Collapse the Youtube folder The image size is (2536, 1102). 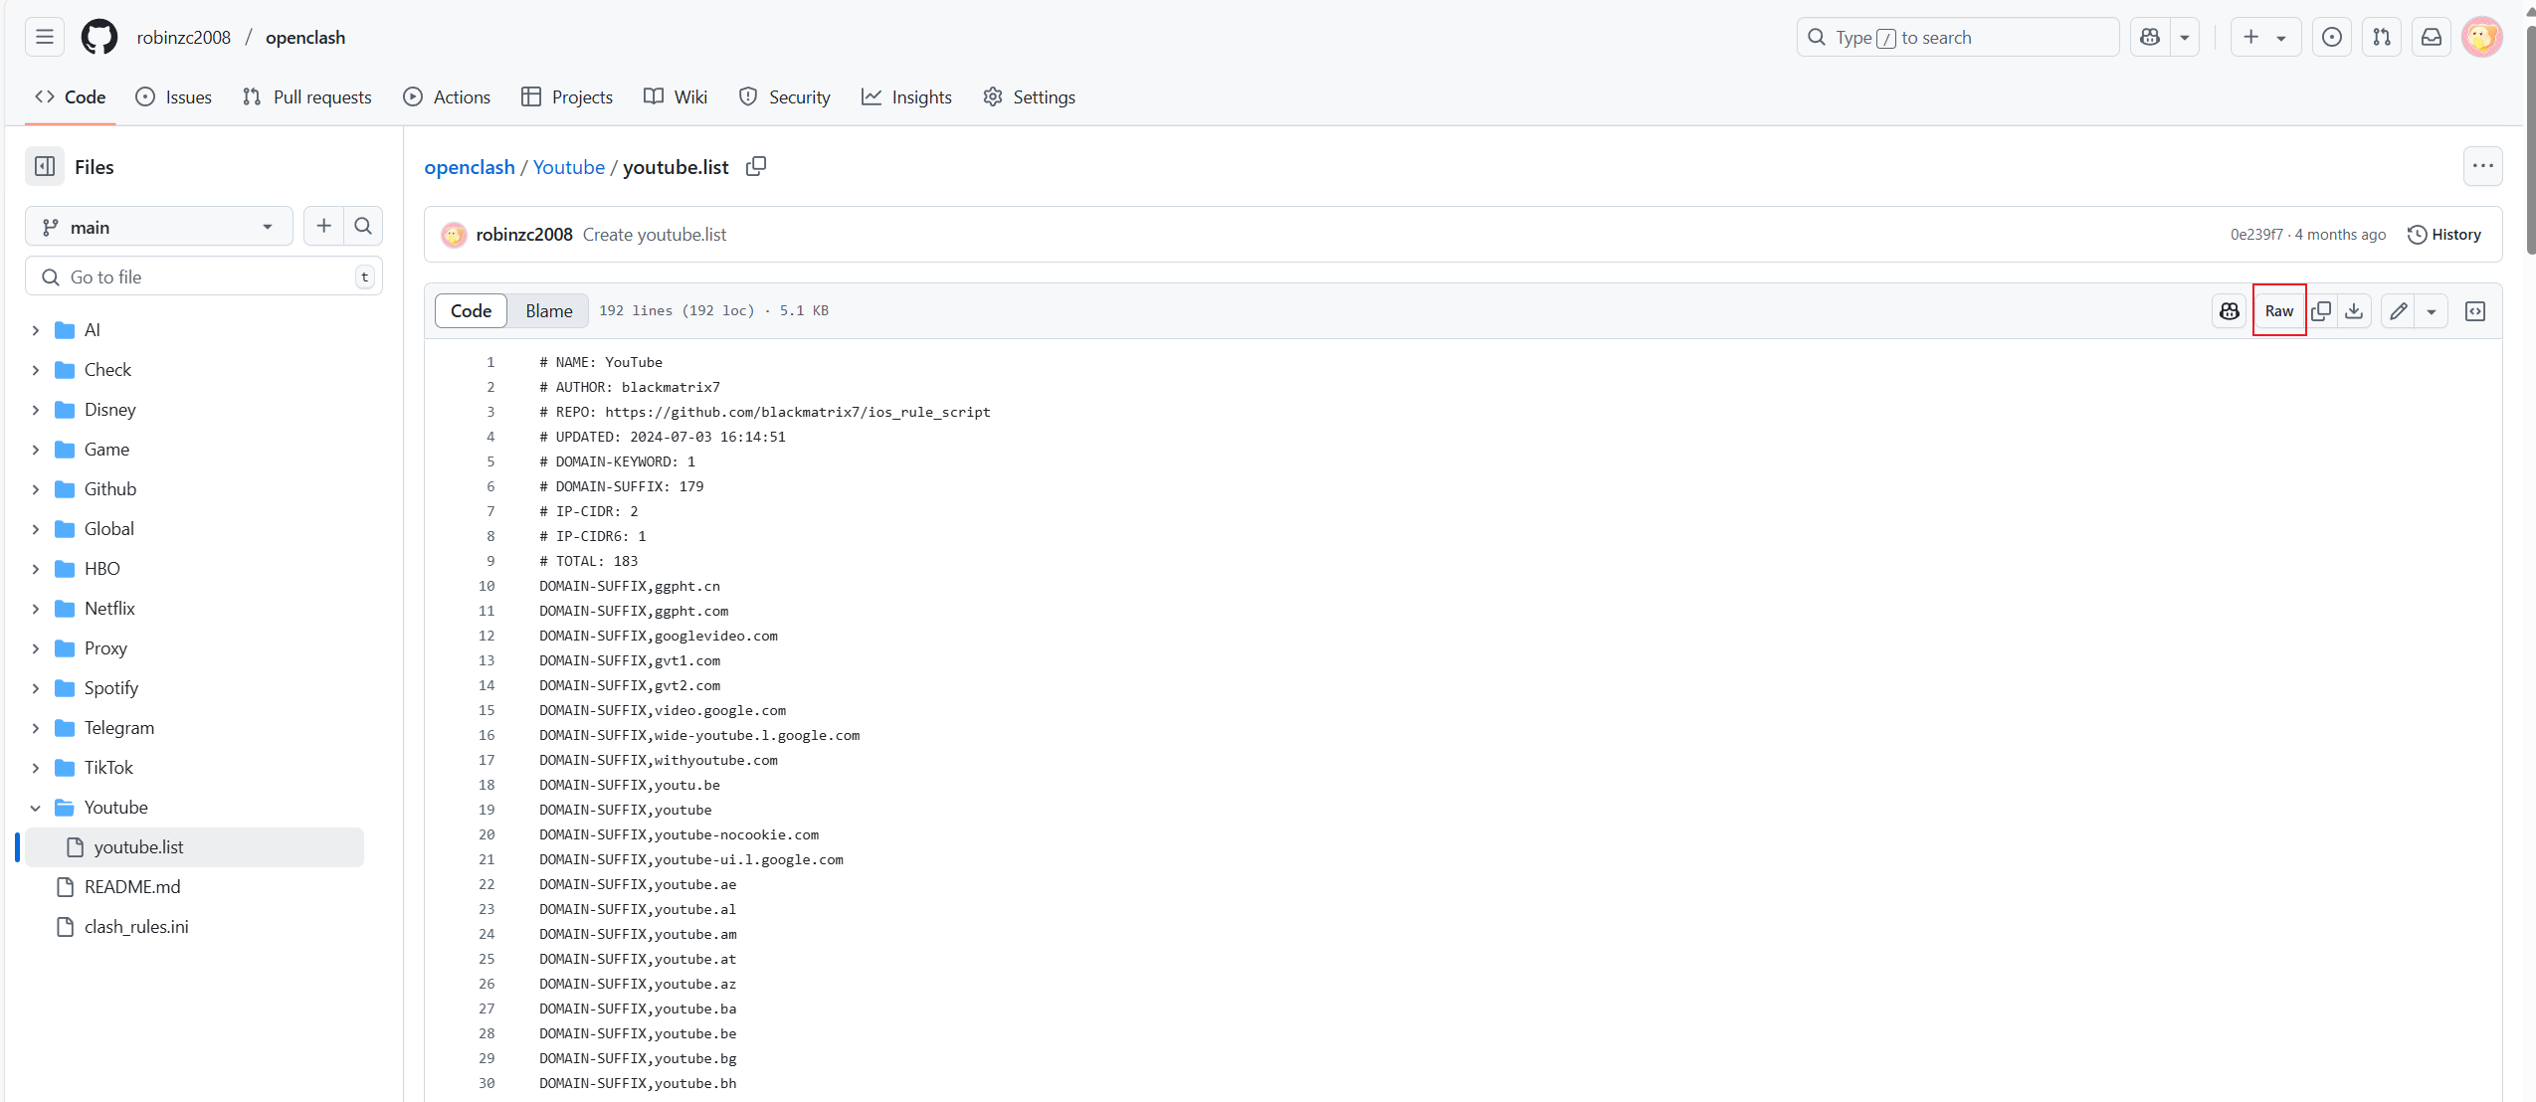tap(36, 808)
